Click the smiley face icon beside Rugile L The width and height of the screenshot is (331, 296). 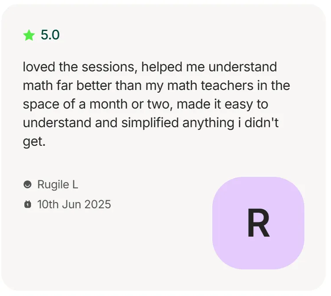(27, 184)
